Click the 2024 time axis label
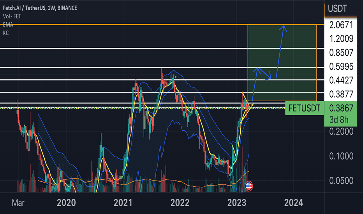Image resolution: width=363 pixels, height=214 pixels. (x=294, y=203)
